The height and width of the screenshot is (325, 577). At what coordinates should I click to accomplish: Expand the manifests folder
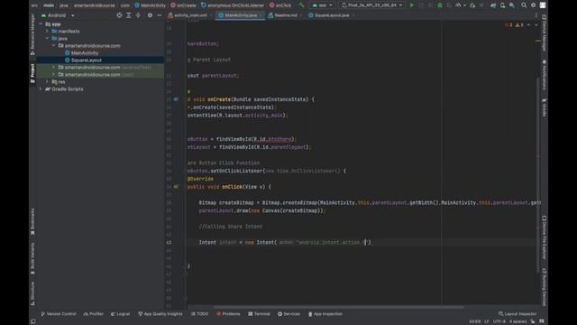[47, 32]
